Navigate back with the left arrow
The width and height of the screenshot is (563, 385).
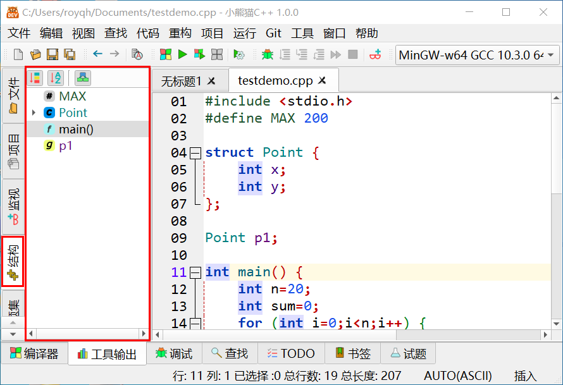tap(97, 54)
